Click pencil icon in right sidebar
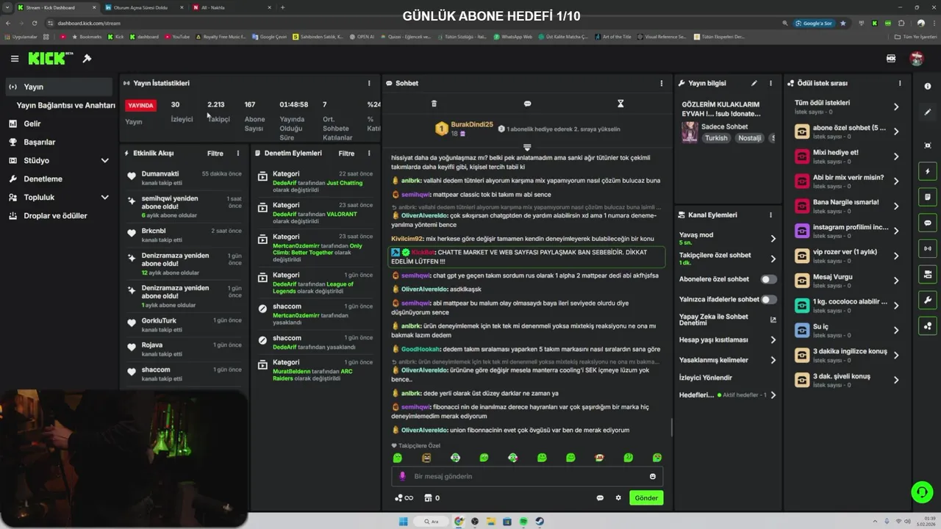941x529 pixels. pos(928,112)
